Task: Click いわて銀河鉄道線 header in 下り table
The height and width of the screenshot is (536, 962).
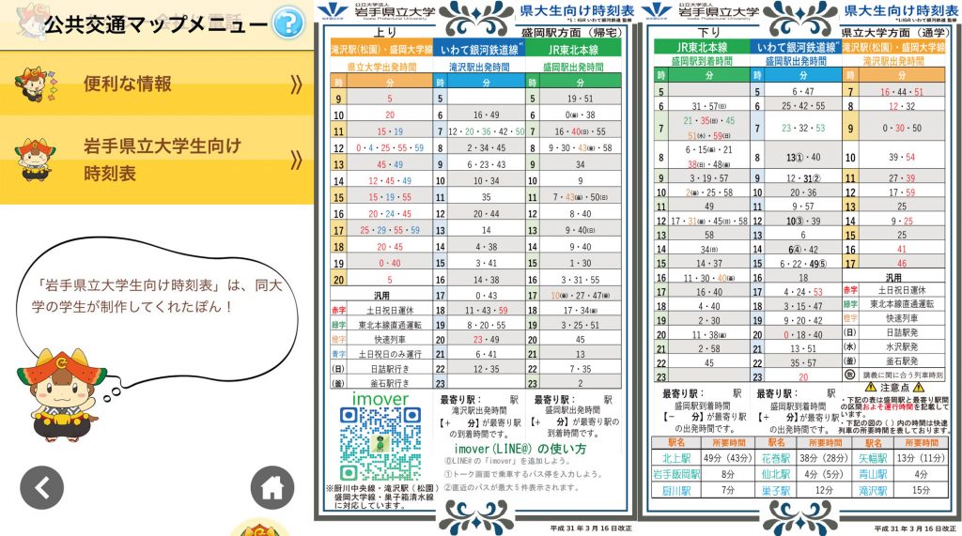Action: click(x=796, y=47)
